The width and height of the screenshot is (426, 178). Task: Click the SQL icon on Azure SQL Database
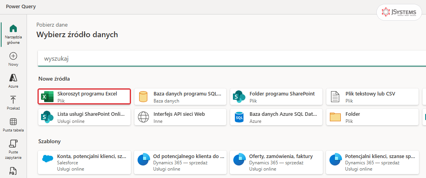coord(239,117)
